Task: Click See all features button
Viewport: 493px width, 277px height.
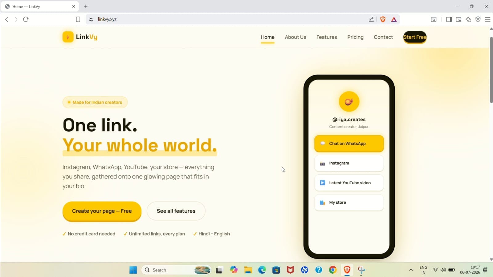Action: pos(176,211)
